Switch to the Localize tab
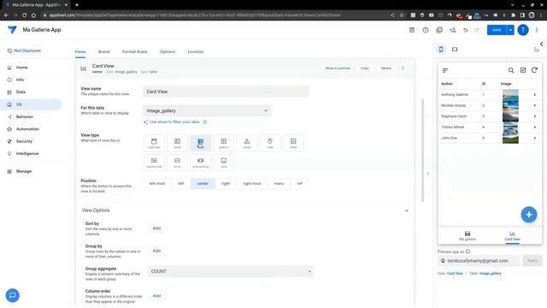Image resolution: width=547 pixels, height=308 pixels. 196,51
